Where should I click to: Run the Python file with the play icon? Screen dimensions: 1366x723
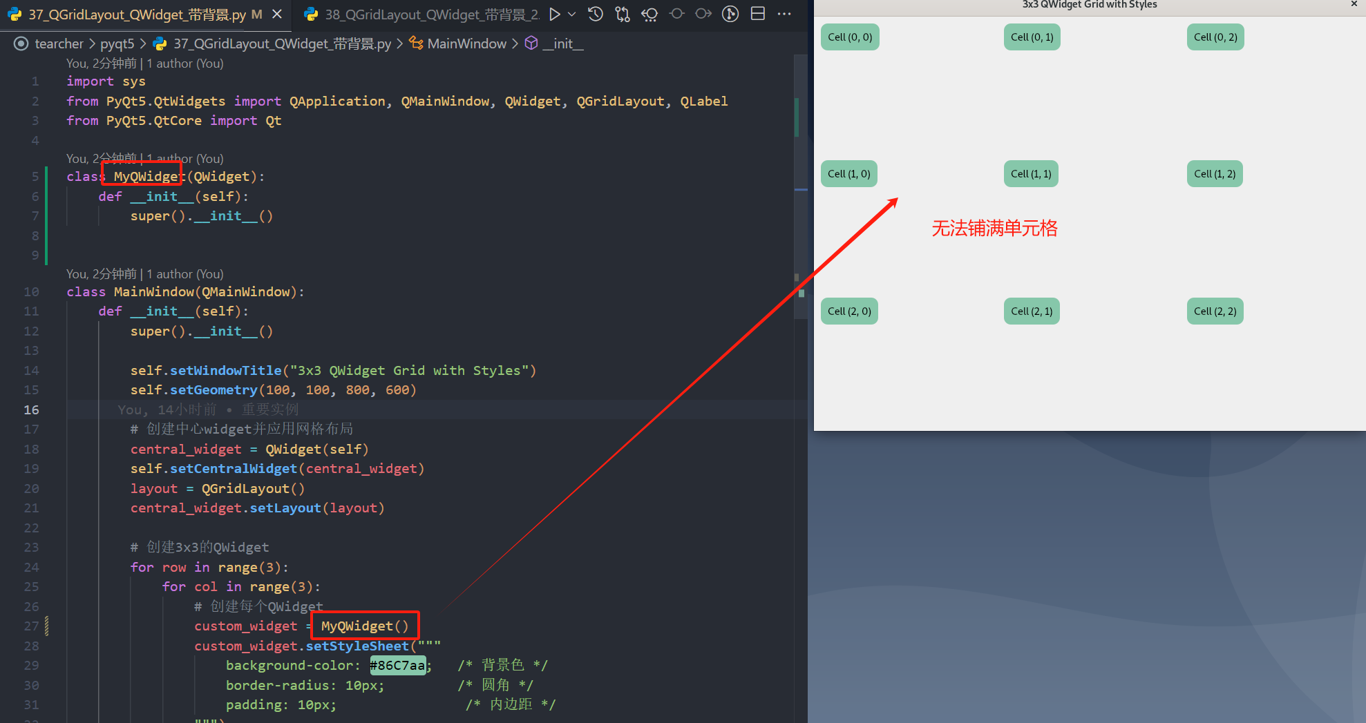click(x=554, y=14)
